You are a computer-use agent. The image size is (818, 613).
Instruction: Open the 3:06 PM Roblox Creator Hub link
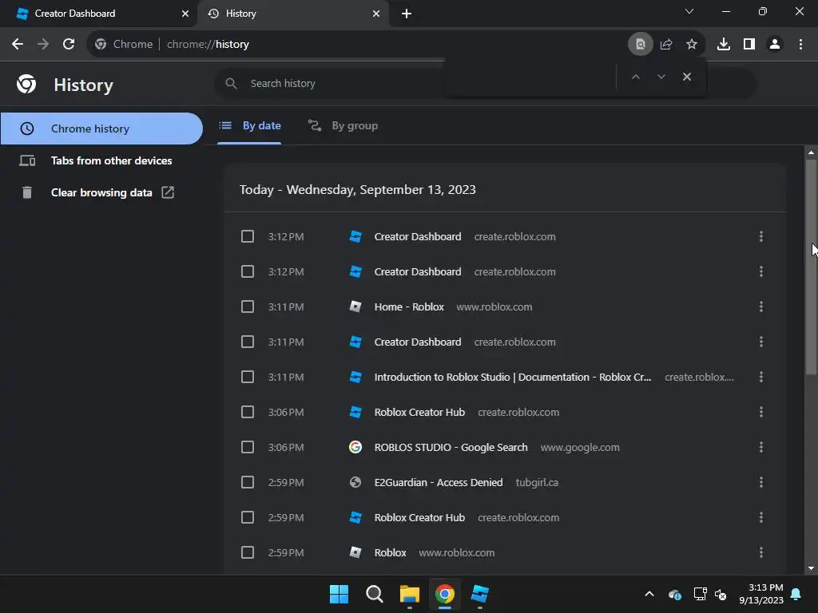point(419,413)
